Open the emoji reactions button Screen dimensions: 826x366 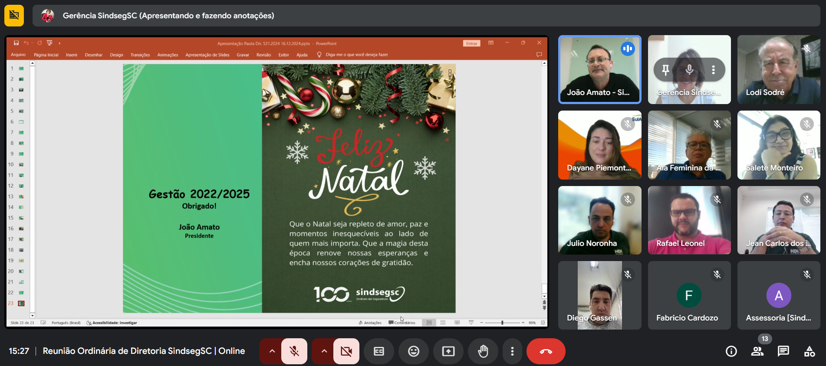(x=413, y=351)
